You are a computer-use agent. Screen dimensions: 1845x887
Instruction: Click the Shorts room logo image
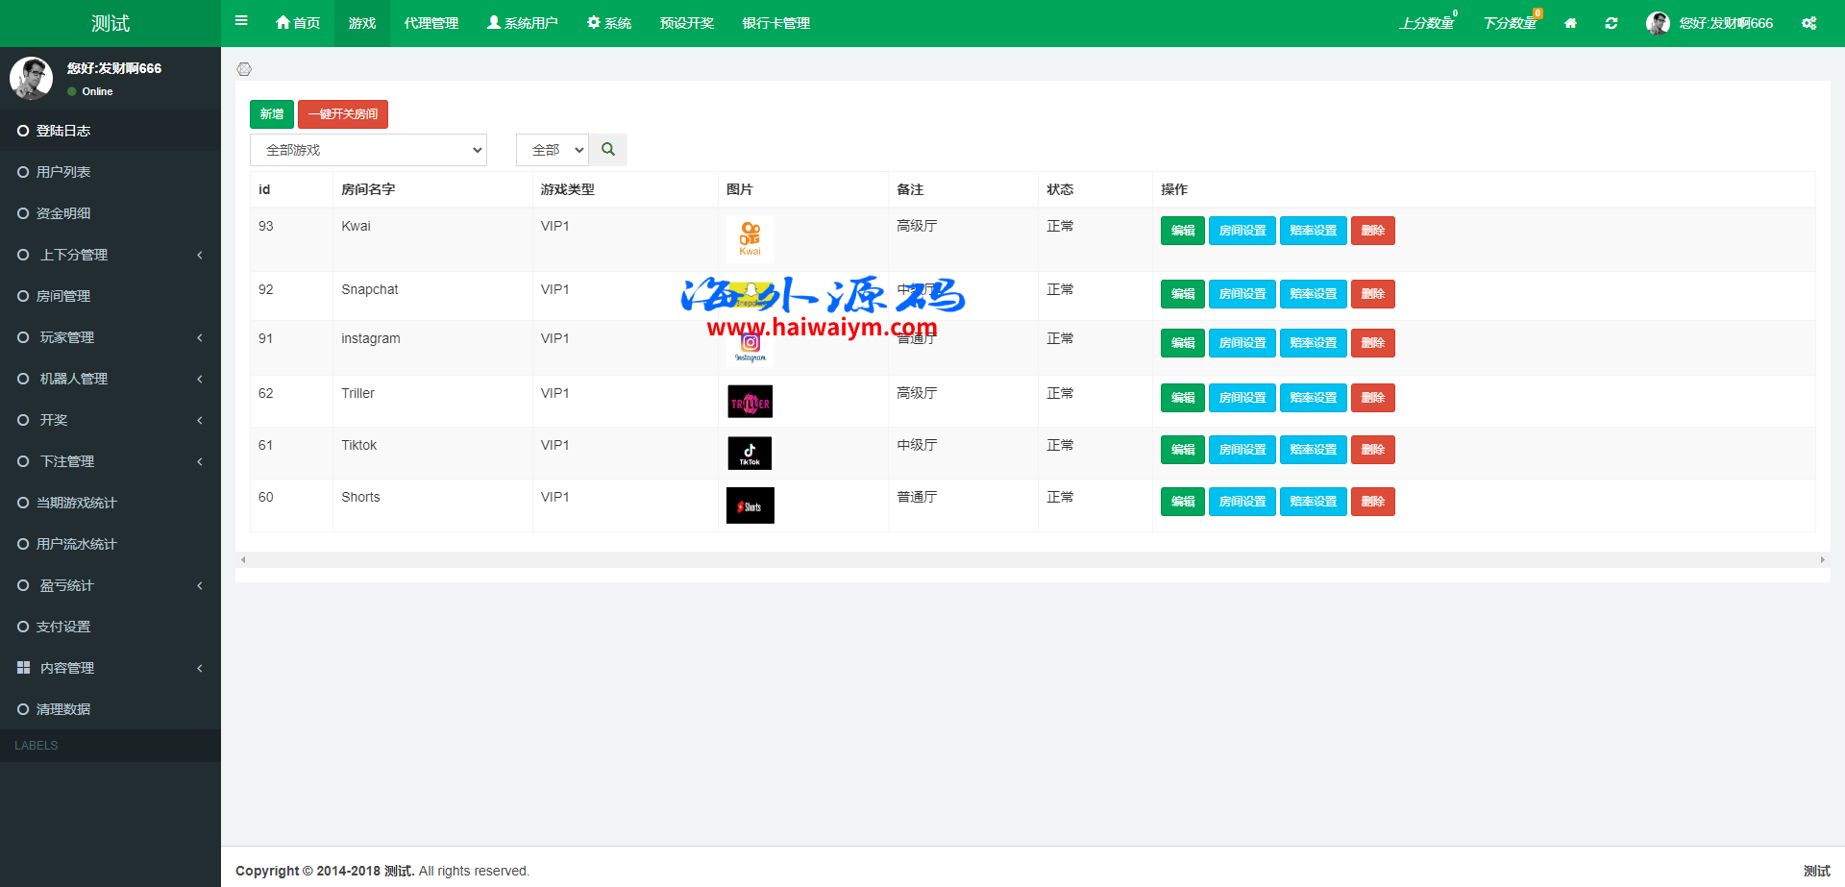[x=750, y=505]
